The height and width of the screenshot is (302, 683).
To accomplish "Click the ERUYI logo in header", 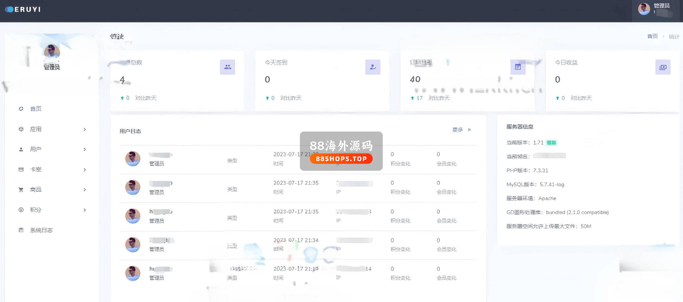I will coord(23,9).
